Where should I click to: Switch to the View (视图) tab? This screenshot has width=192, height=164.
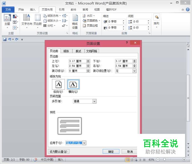pos(97,9)
